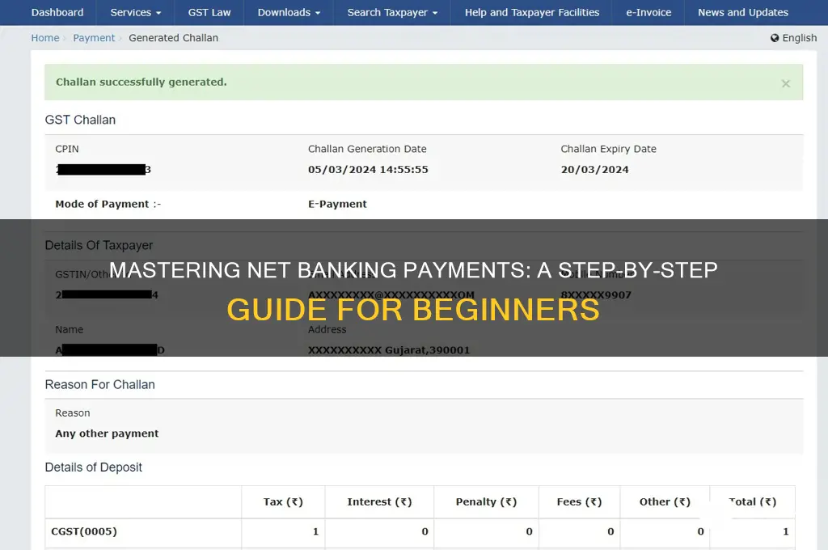Click the date value 05/03/2024 14:55:55
828x550 pixels.
pyautogui.click(x=368, y=170)
